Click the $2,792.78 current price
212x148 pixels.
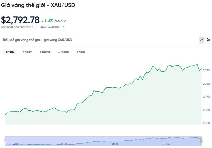coord(20,20)
